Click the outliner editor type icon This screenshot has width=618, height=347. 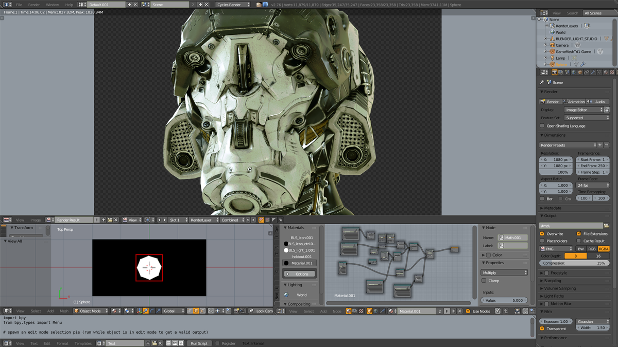pyautogui.click(x=543, y=13)
